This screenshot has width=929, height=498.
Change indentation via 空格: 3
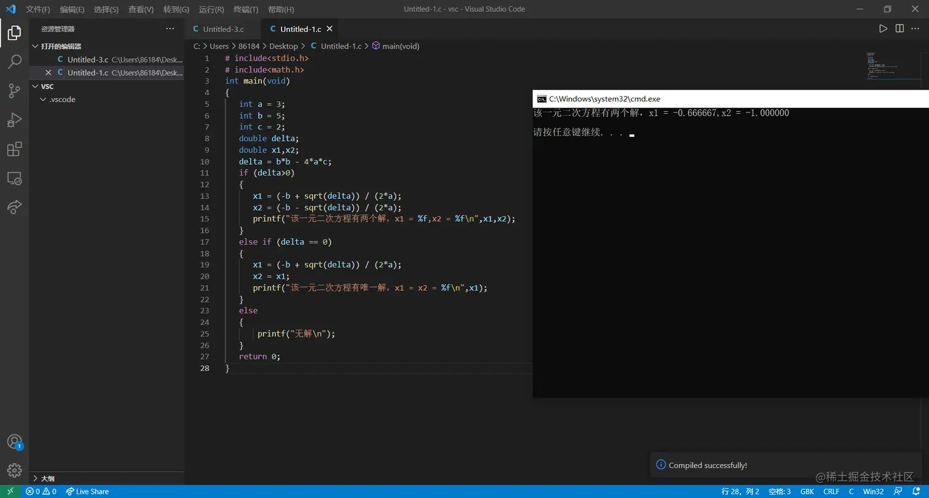[x=780, y=491]
